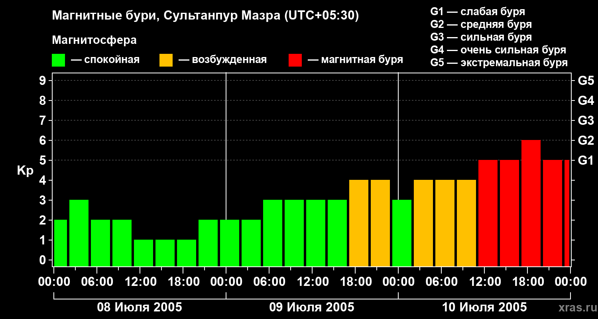
Task: Click the 'G2 — средняя буря' legend line
Action: pos(481,24)
